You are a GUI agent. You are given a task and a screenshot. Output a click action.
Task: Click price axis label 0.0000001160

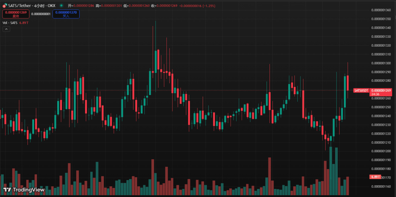381,186
